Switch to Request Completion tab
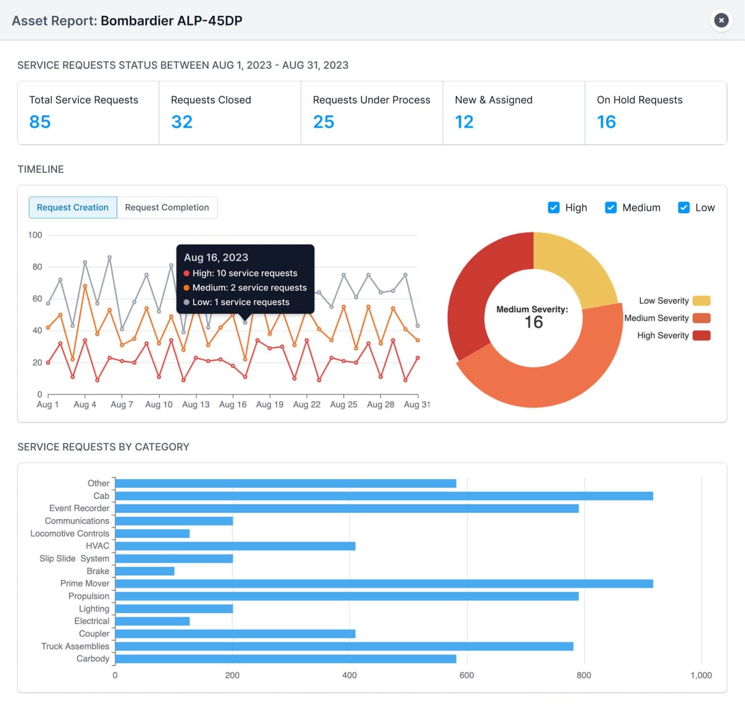745x710 pixels. pos(167,208)
